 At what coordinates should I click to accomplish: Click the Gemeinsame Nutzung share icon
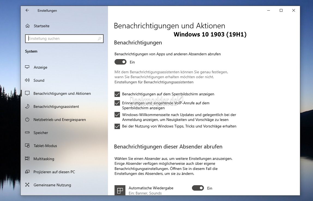(27, 185)
